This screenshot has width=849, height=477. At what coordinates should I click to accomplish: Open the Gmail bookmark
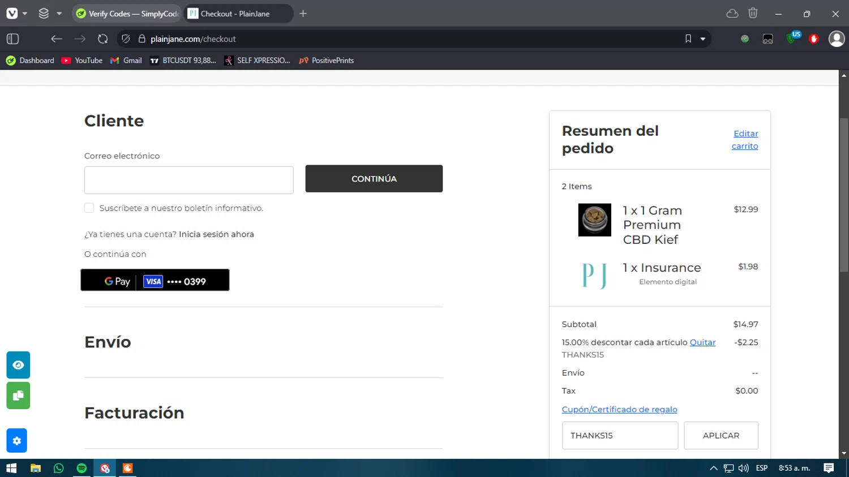coord(126,61)
